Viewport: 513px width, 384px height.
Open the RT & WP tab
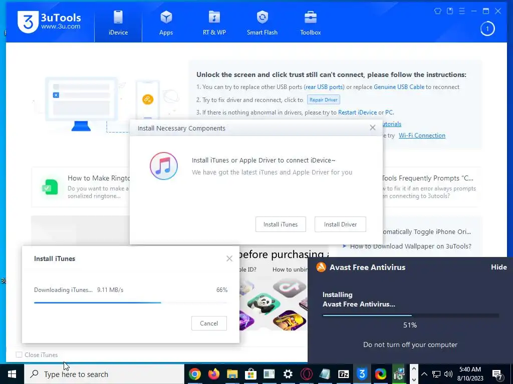214,23
